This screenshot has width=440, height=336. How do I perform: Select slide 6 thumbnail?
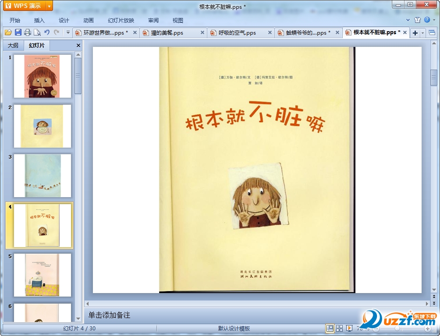pyautogui.click(x=43, y=312)
